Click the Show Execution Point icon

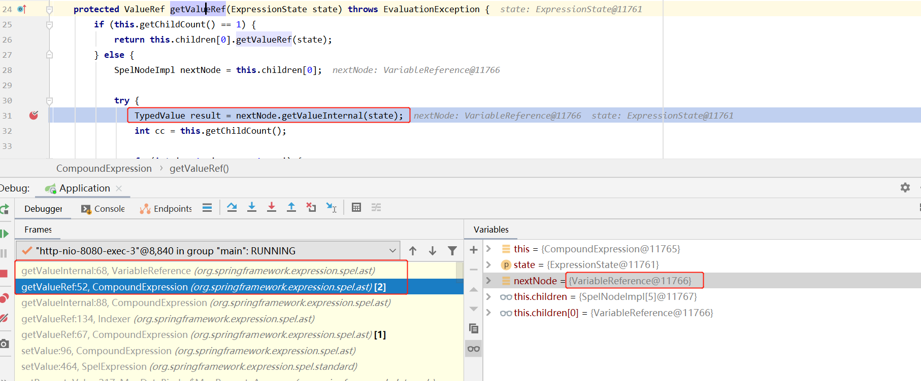coord(207,208)
